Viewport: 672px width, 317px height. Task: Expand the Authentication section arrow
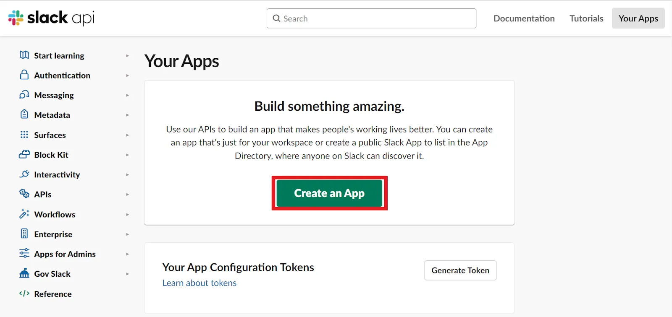point(127,75)
